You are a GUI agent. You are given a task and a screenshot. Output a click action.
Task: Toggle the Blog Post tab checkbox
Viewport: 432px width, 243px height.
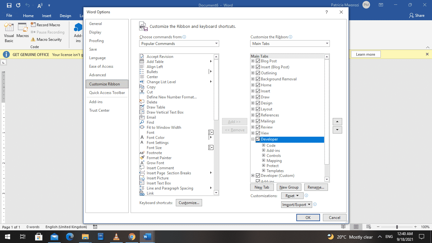pyautogui.click(x=258, y=61)
